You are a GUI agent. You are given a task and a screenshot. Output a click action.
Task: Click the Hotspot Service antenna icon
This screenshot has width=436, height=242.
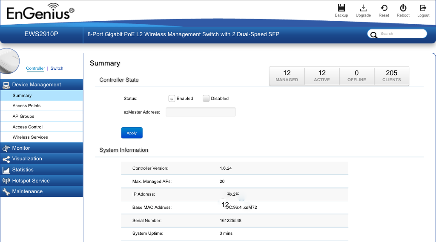click(6, 181)
